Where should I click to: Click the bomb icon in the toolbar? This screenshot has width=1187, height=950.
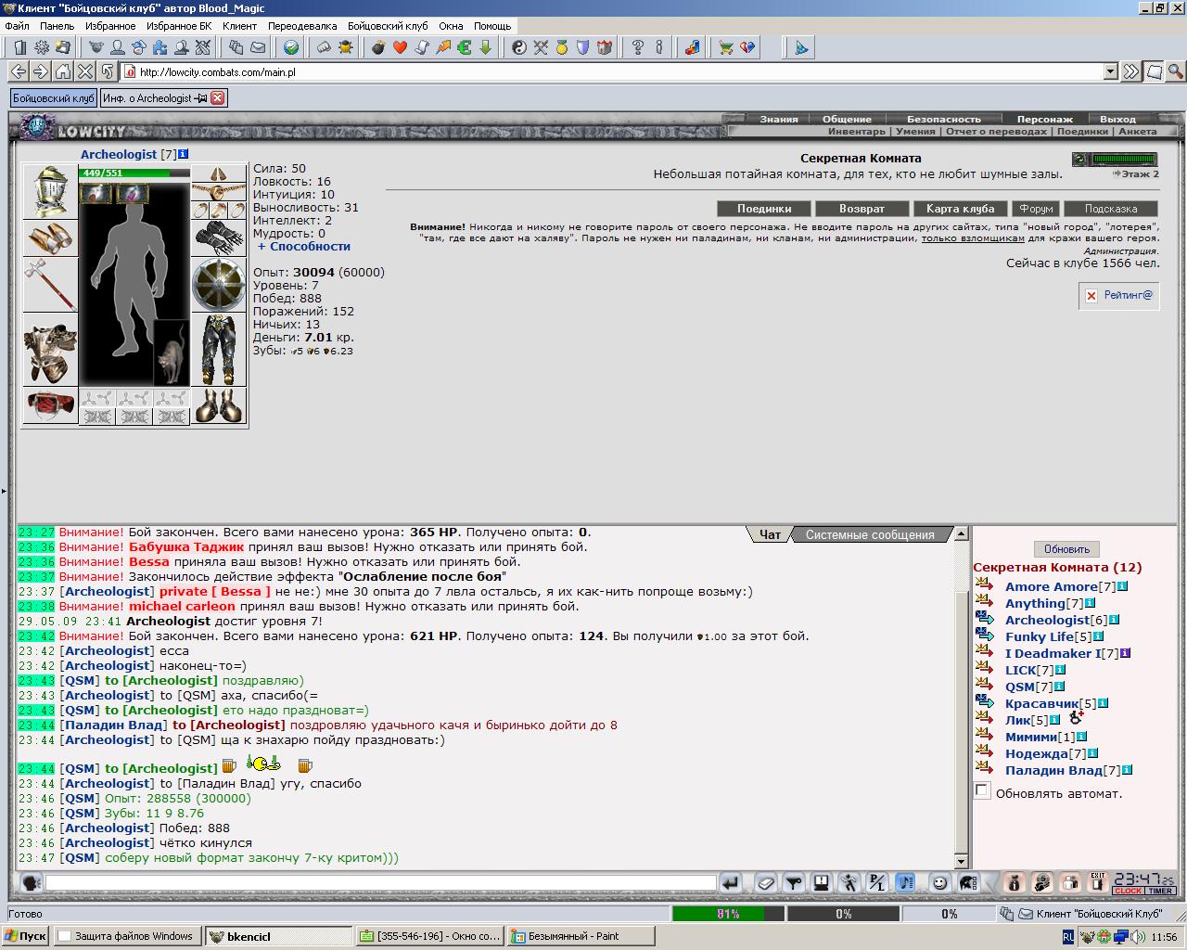click(x=379, y=47)
